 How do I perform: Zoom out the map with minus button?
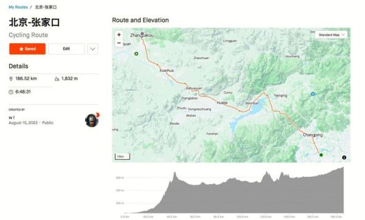119,43
